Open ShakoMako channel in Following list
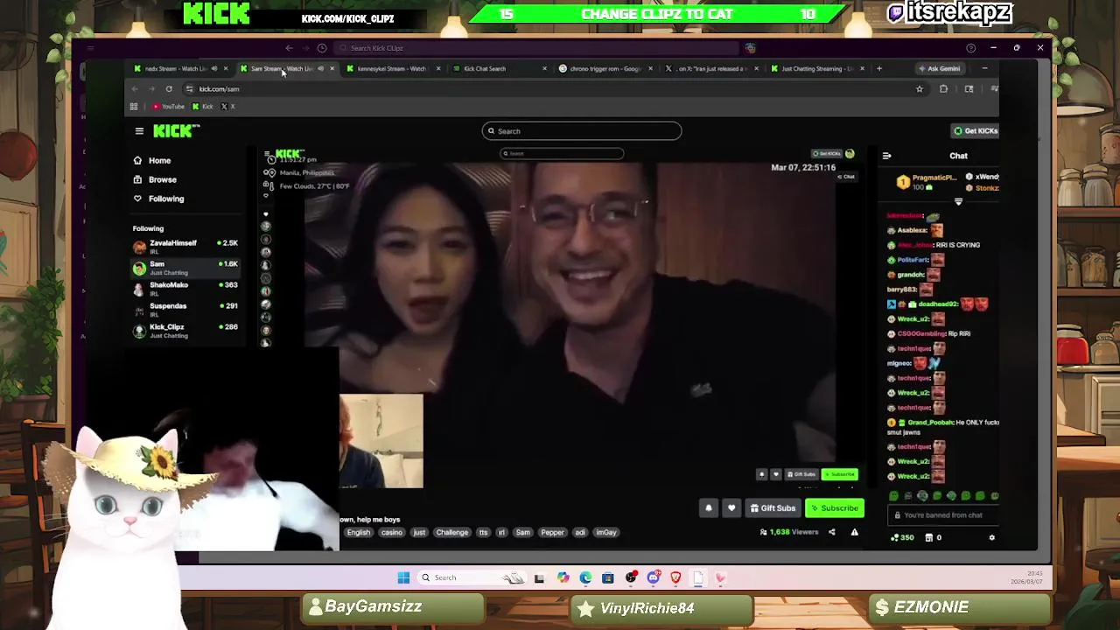The width and height of the screenshot is (1120, 630). [x=185, y=289]
